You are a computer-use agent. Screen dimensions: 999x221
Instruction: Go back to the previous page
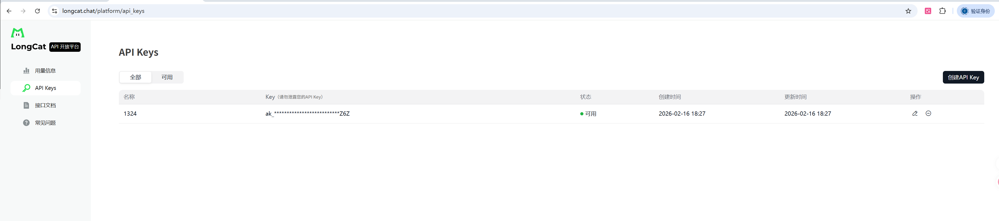tap(9, 11)
